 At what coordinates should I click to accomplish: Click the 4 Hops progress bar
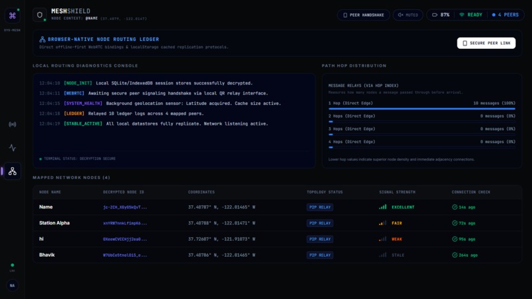[422, 147]
